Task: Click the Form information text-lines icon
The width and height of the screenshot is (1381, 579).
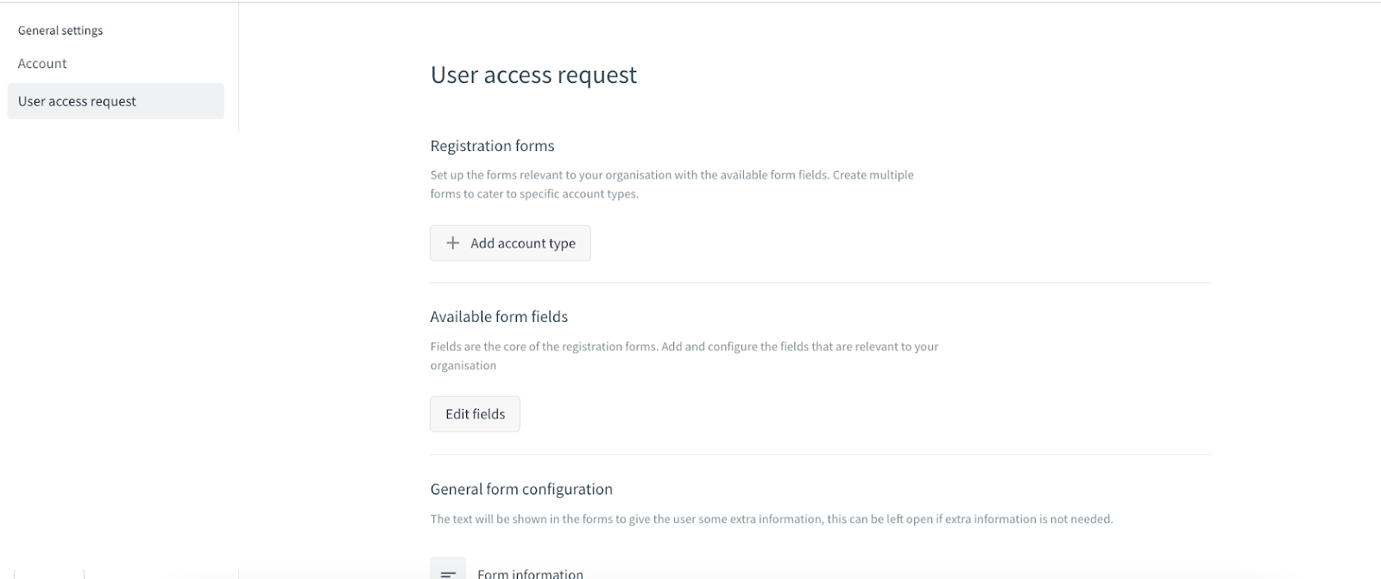Action: coord(448,572)
